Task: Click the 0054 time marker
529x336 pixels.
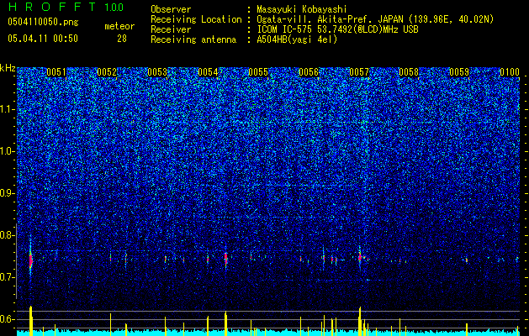Action: pyautogui.click(x=208, y=72)
